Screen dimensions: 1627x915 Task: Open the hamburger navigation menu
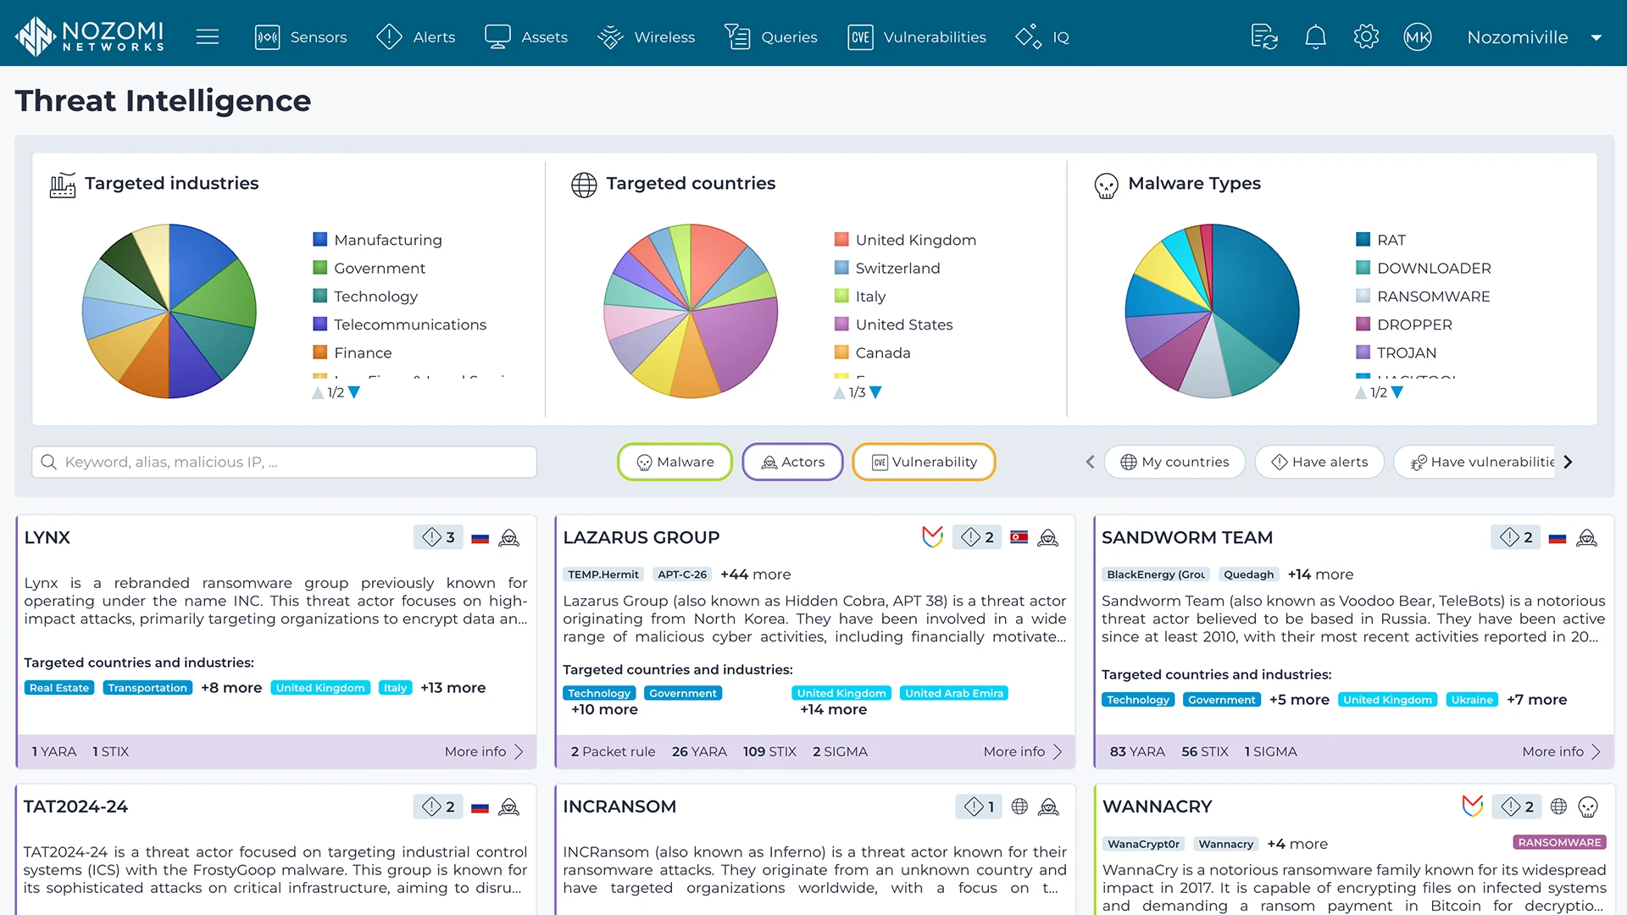208,36
